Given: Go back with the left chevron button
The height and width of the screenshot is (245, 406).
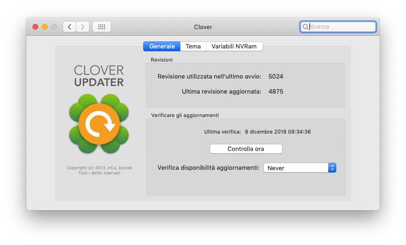Looking at the screenshot, I should click(x=69, y=27).
